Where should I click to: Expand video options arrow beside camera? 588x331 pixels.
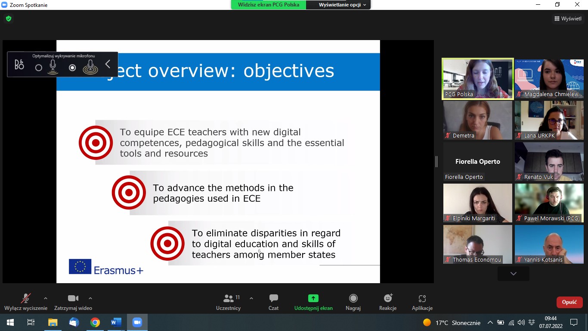click(x=90, y=298)
